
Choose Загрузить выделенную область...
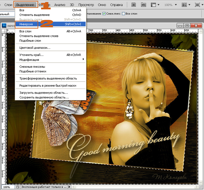click(x=50, y=93)
